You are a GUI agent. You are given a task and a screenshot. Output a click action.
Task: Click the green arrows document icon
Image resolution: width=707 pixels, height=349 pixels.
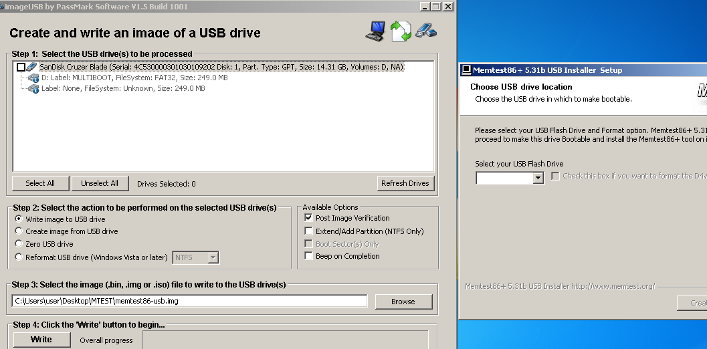[401, 31]
